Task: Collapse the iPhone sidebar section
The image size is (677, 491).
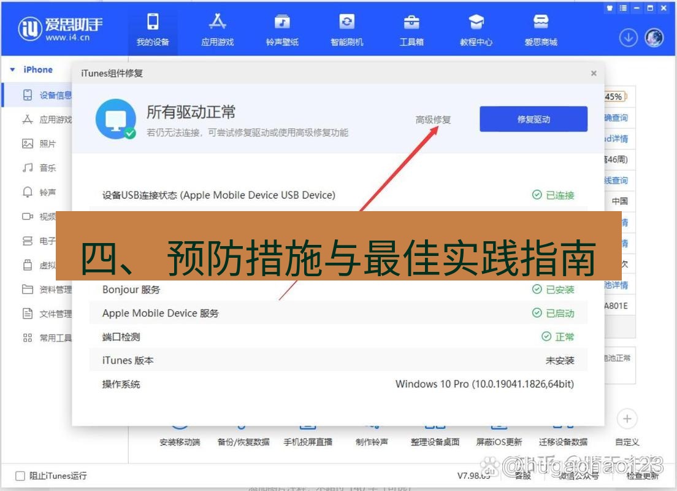Action: [13, 69]
